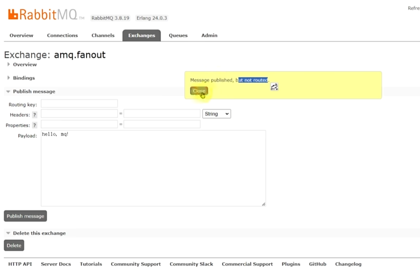Click the Erlang 24.0.3 version badge

(x=152, y=18)
